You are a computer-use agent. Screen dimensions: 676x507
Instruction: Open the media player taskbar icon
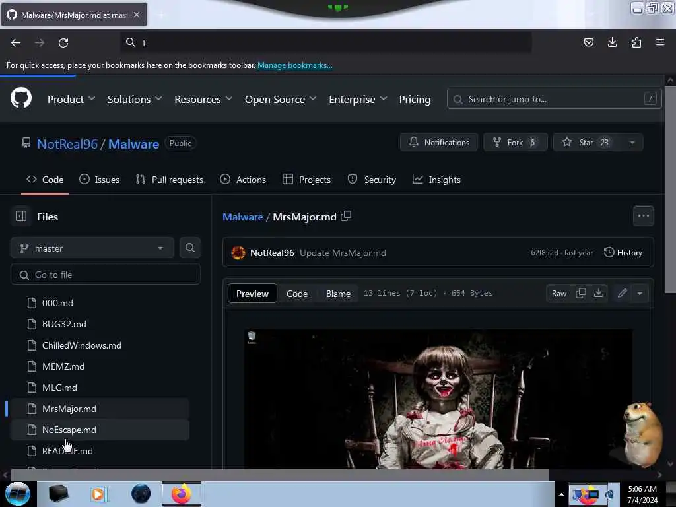[x=98, y=494]
